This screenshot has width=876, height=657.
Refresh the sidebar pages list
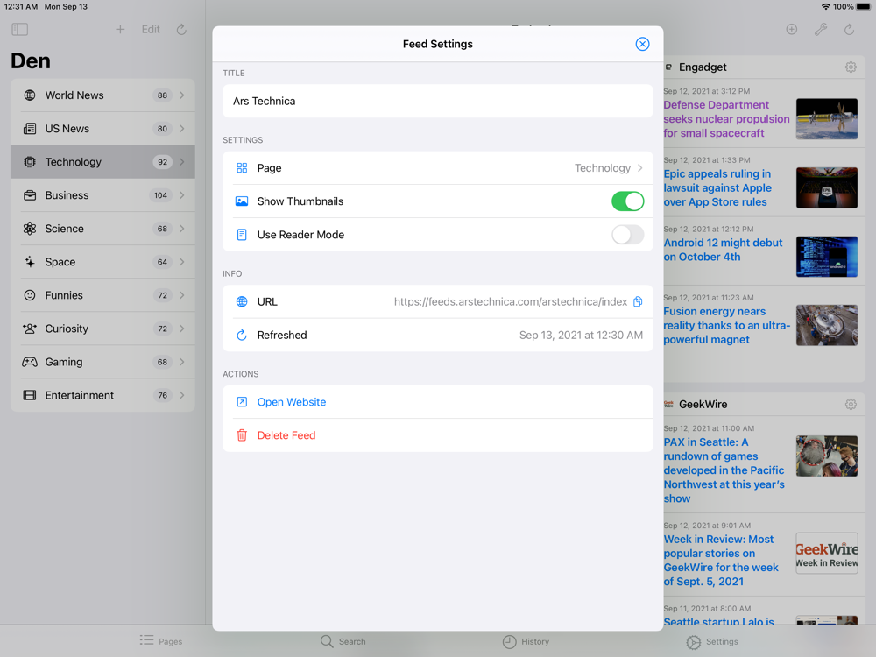click(181, 29)
